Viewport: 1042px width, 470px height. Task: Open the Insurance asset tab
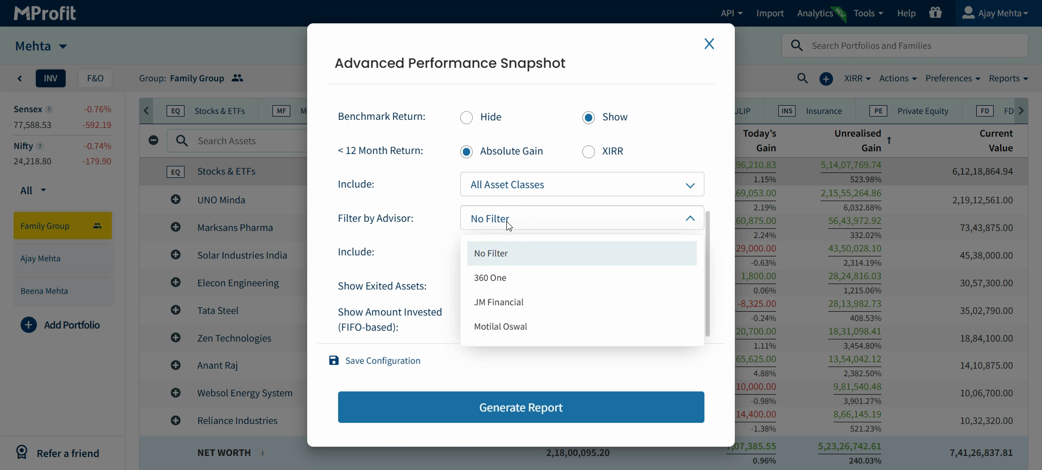click(x=810, y=111)
